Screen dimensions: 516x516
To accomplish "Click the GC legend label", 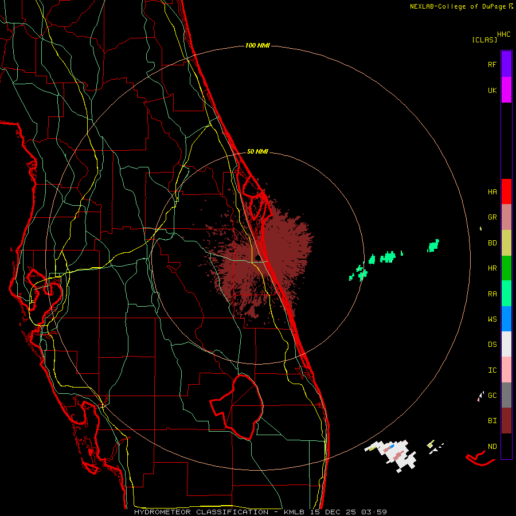I will tap(492, 396).
